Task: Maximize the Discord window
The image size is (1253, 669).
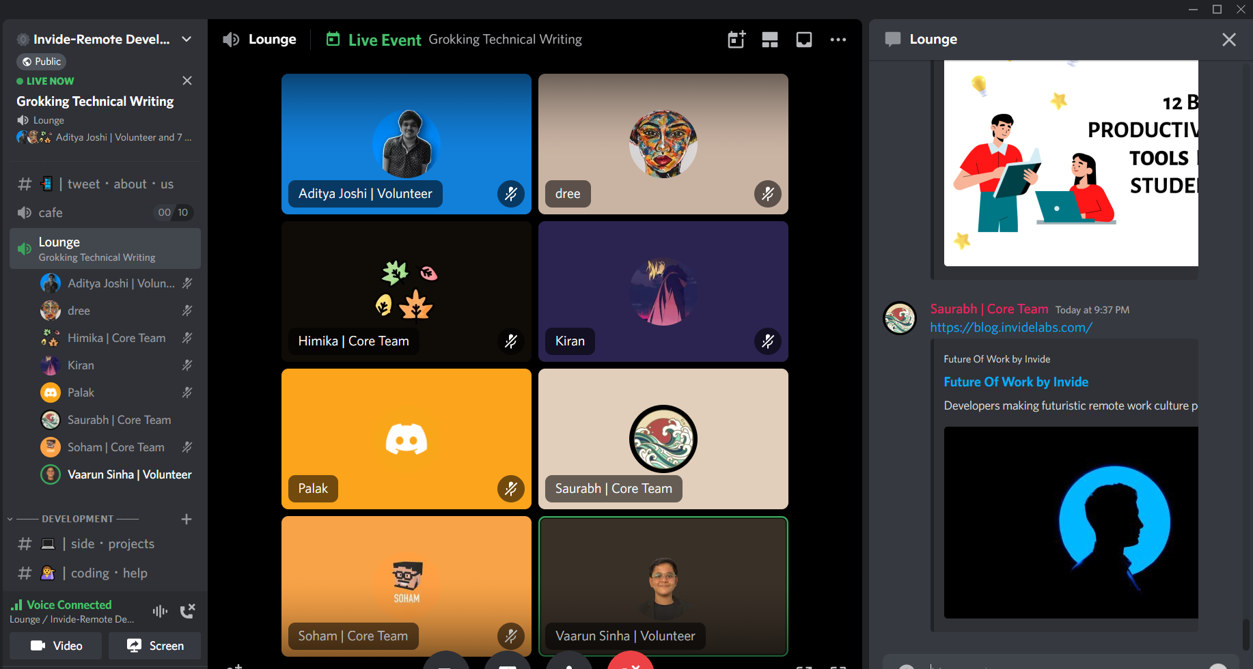Action: coord(1217,9)
